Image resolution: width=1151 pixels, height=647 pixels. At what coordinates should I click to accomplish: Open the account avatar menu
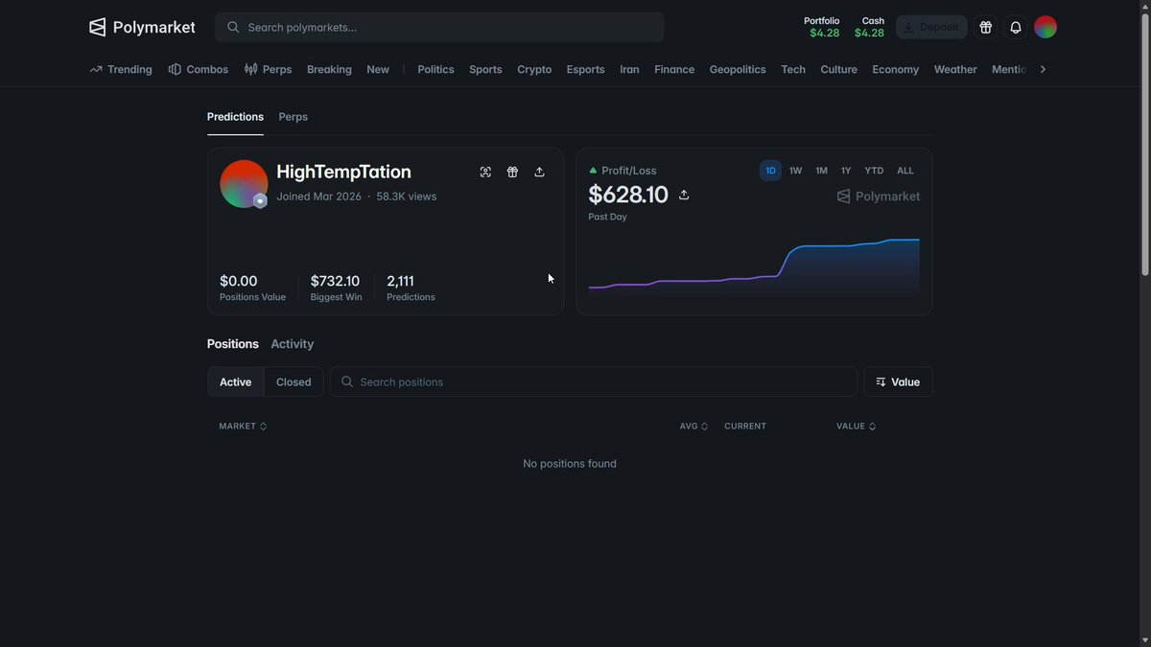tap(1045, 27)
